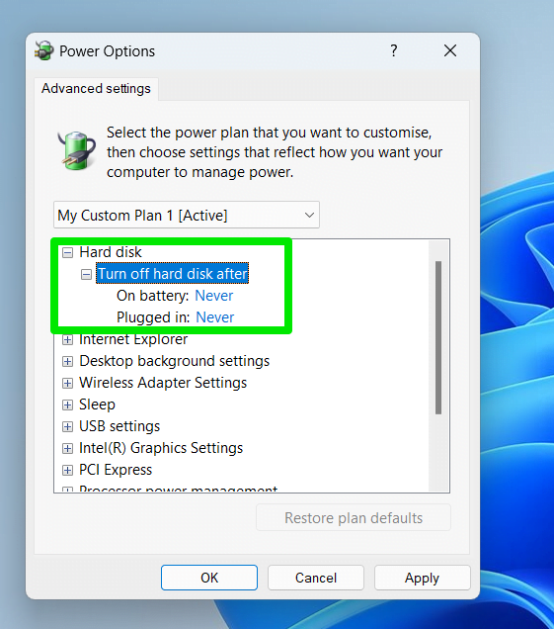Collapse the Hard disk tree node
Image resolution: width=554 pixels, height=629 pixels.
(68, 253)
